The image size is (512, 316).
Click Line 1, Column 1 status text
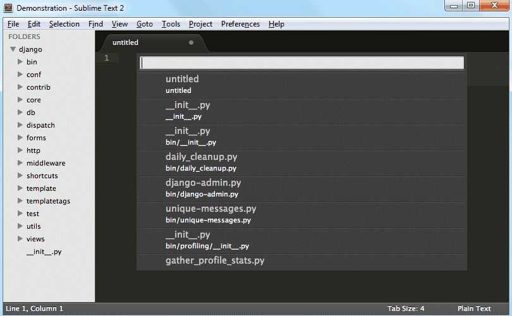click(x=34, y=308)
